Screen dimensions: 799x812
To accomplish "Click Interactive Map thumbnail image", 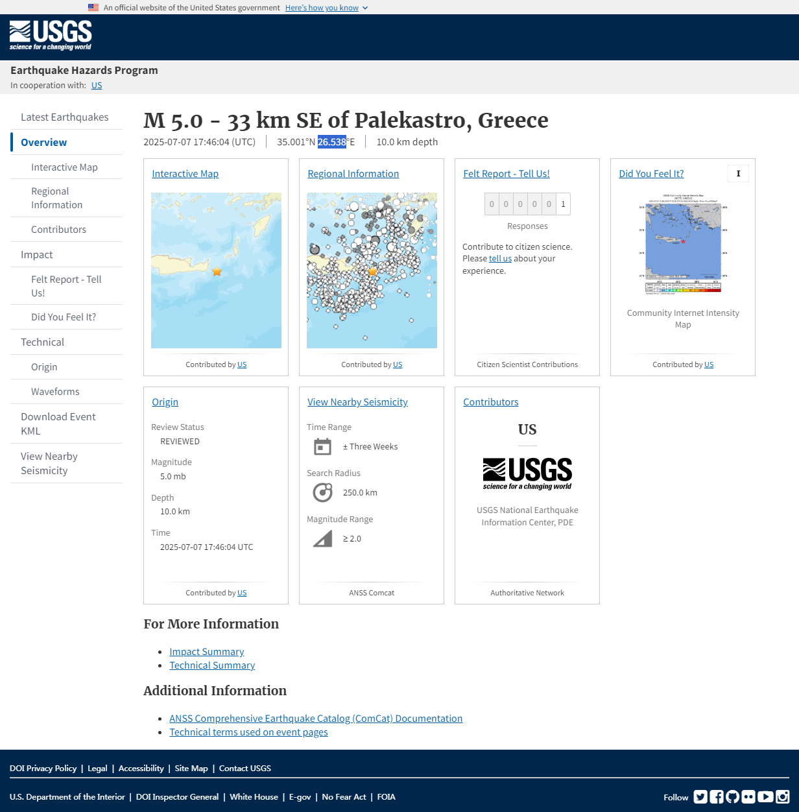I will (216, 270).
